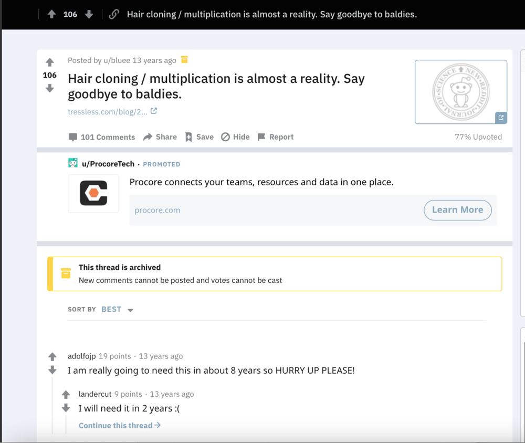Click the 77% Upvoted indicator

[x=478, y=136]
